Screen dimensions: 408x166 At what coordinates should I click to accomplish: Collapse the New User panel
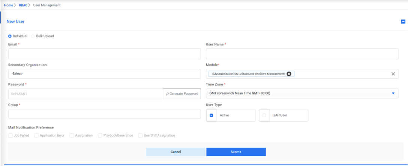click(x=403, y=22)
